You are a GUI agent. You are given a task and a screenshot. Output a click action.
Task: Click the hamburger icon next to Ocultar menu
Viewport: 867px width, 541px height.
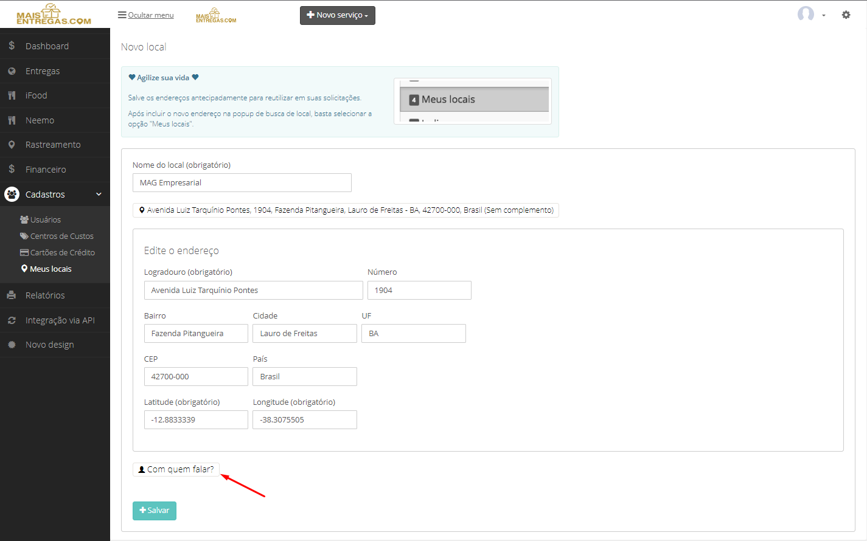(x=122, y=15)
